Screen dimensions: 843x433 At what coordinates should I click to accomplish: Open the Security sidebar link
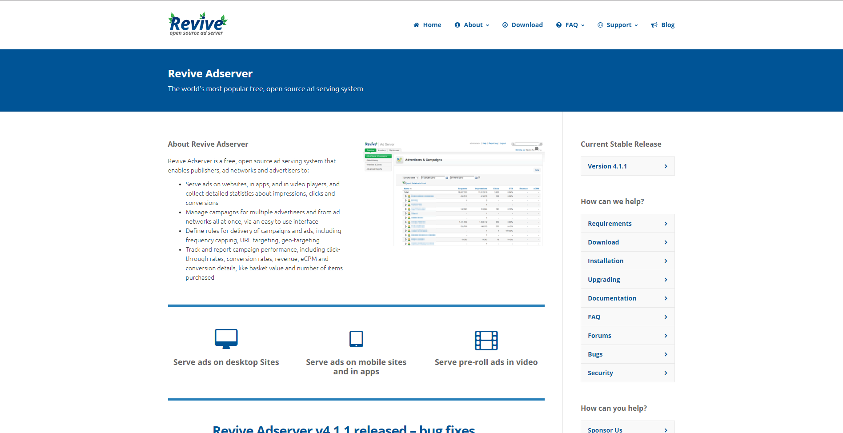pos(627,373)
